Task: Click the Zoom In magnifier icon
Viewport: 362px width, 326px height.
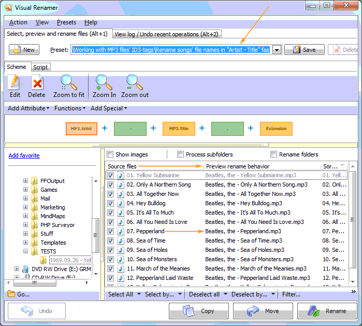Action: pos(104,82)
